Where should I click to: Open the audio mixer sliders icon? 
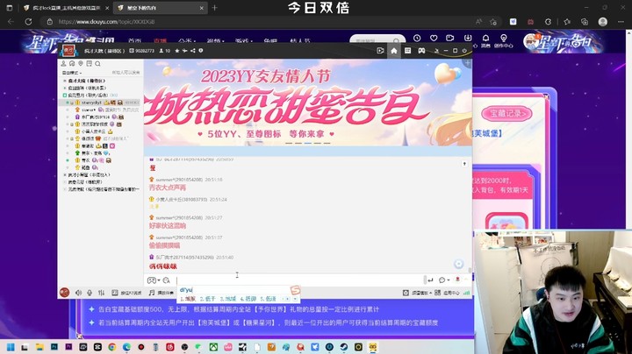(x=101, y=293)
